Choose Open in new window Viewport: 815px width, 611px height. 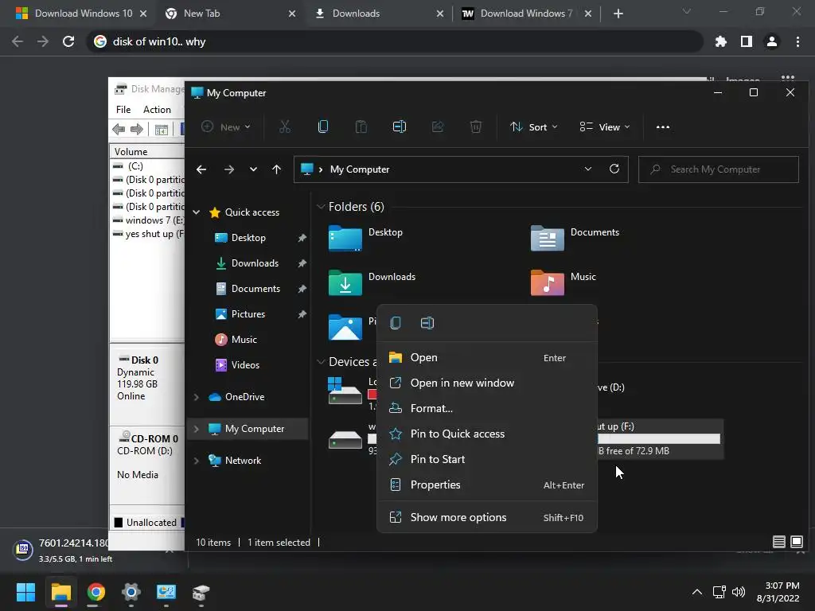point(486,383)
